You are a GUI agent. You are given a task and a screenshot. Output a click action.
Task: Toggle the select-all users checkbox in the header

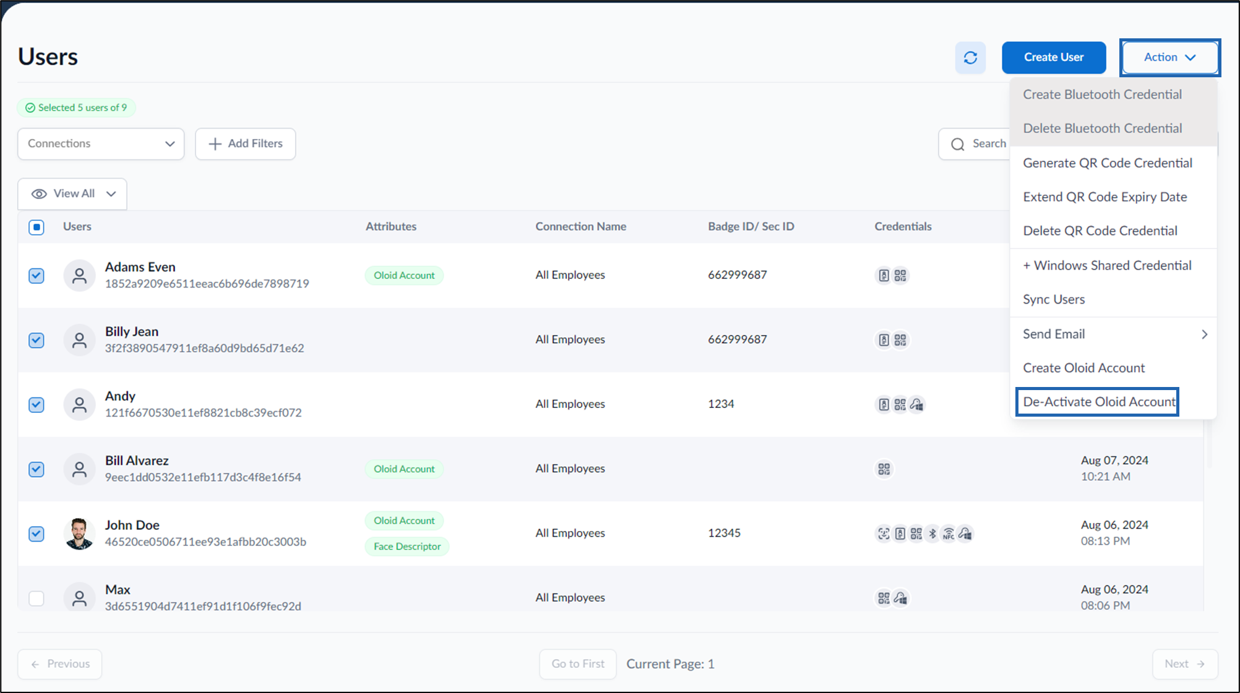point(37,227)
